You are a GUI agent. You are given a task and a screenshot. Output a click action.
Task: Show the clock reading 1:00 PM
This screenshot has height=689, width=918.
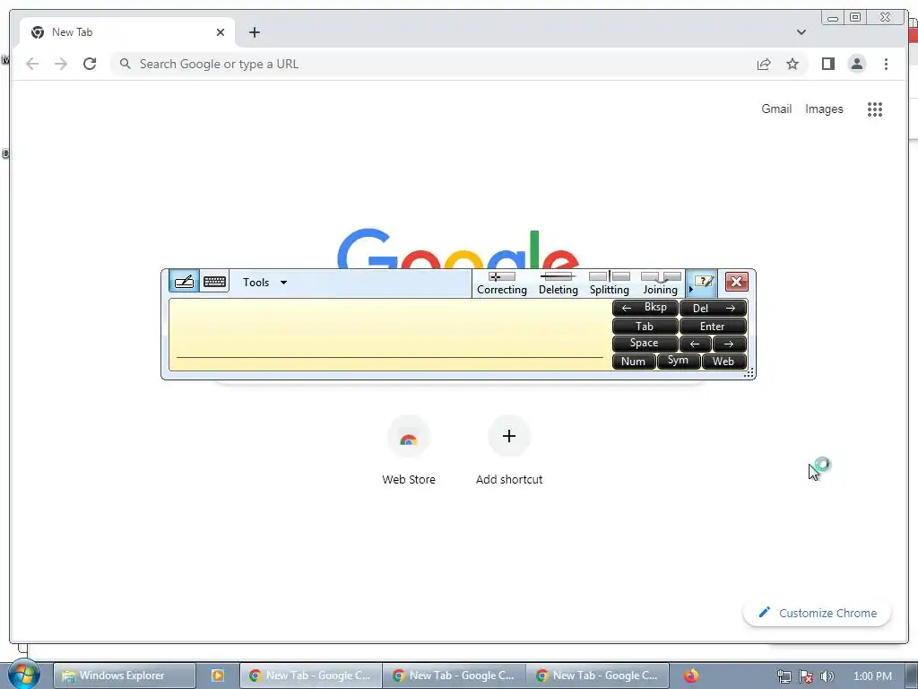tap(872, 676)
